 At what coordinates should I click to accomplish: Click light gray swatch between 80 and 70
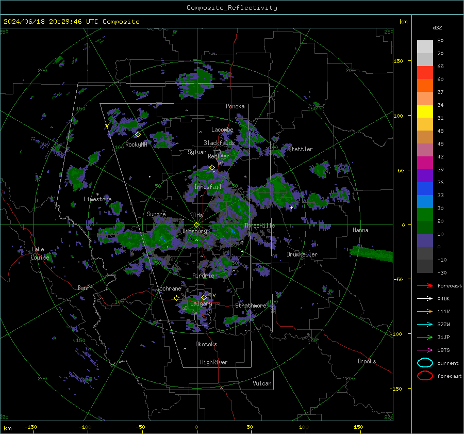[425, 47]
